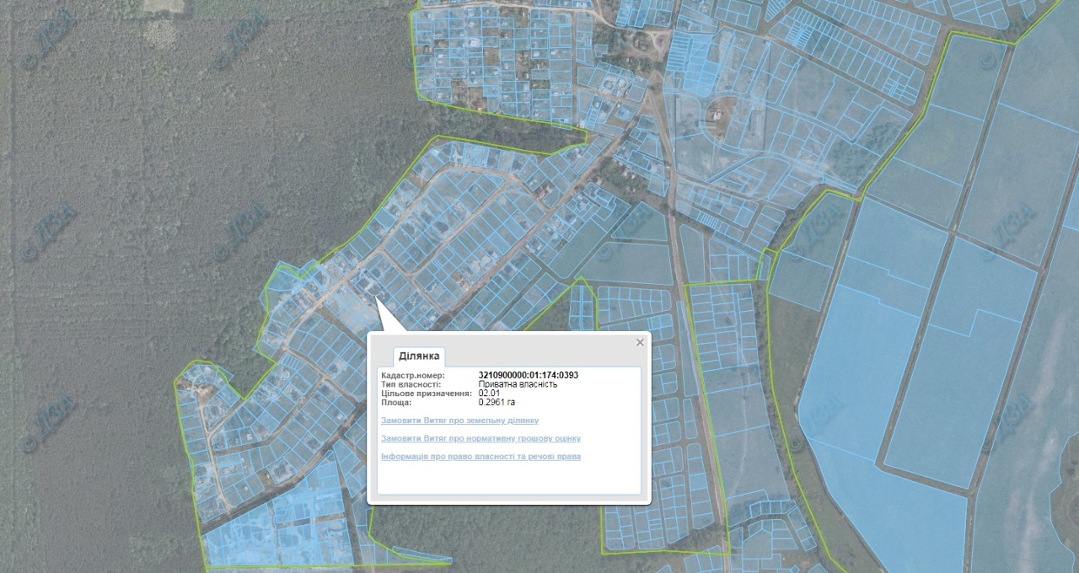Click the dense forest area left of parcels
1079x573 pixels.
tap(126, 211)
